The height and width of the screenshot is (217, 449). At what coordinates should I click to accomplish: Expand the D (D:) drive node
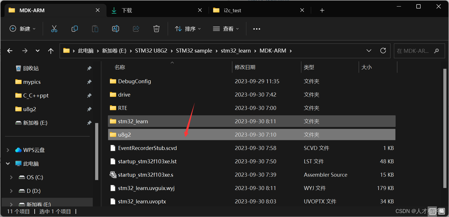11,191
